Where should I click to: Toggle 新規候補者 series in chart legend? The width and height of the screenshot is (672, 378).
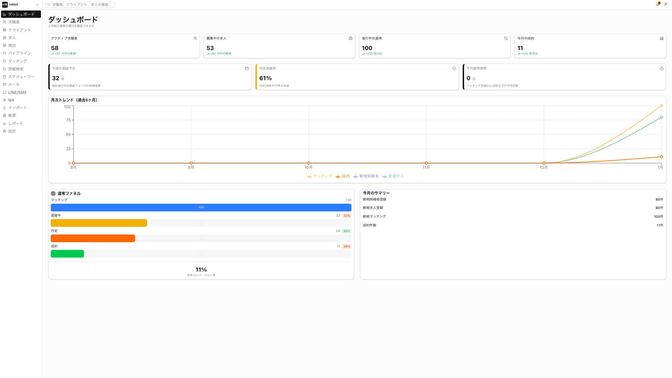[x=366, y=176]
